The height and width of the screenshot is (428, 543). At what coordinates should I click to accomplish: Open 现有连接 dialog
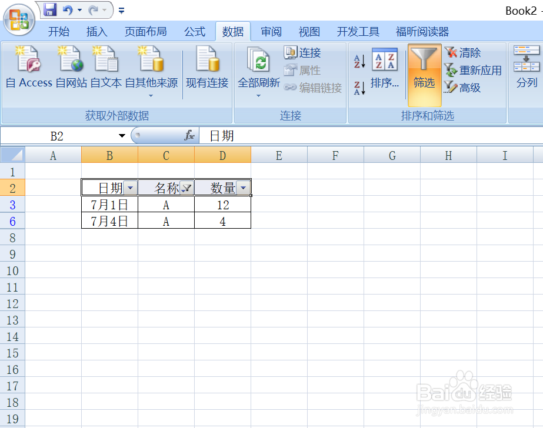(x=207, y=68)
